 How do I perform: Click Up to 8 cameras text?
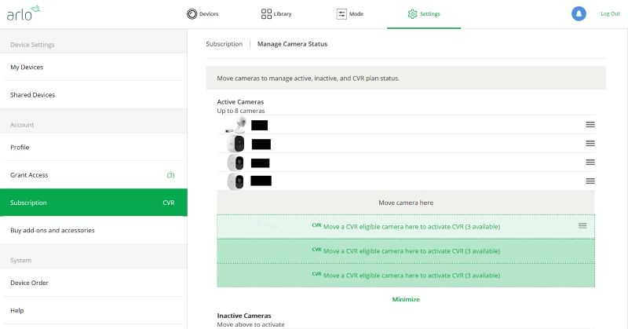pos(241,111)
